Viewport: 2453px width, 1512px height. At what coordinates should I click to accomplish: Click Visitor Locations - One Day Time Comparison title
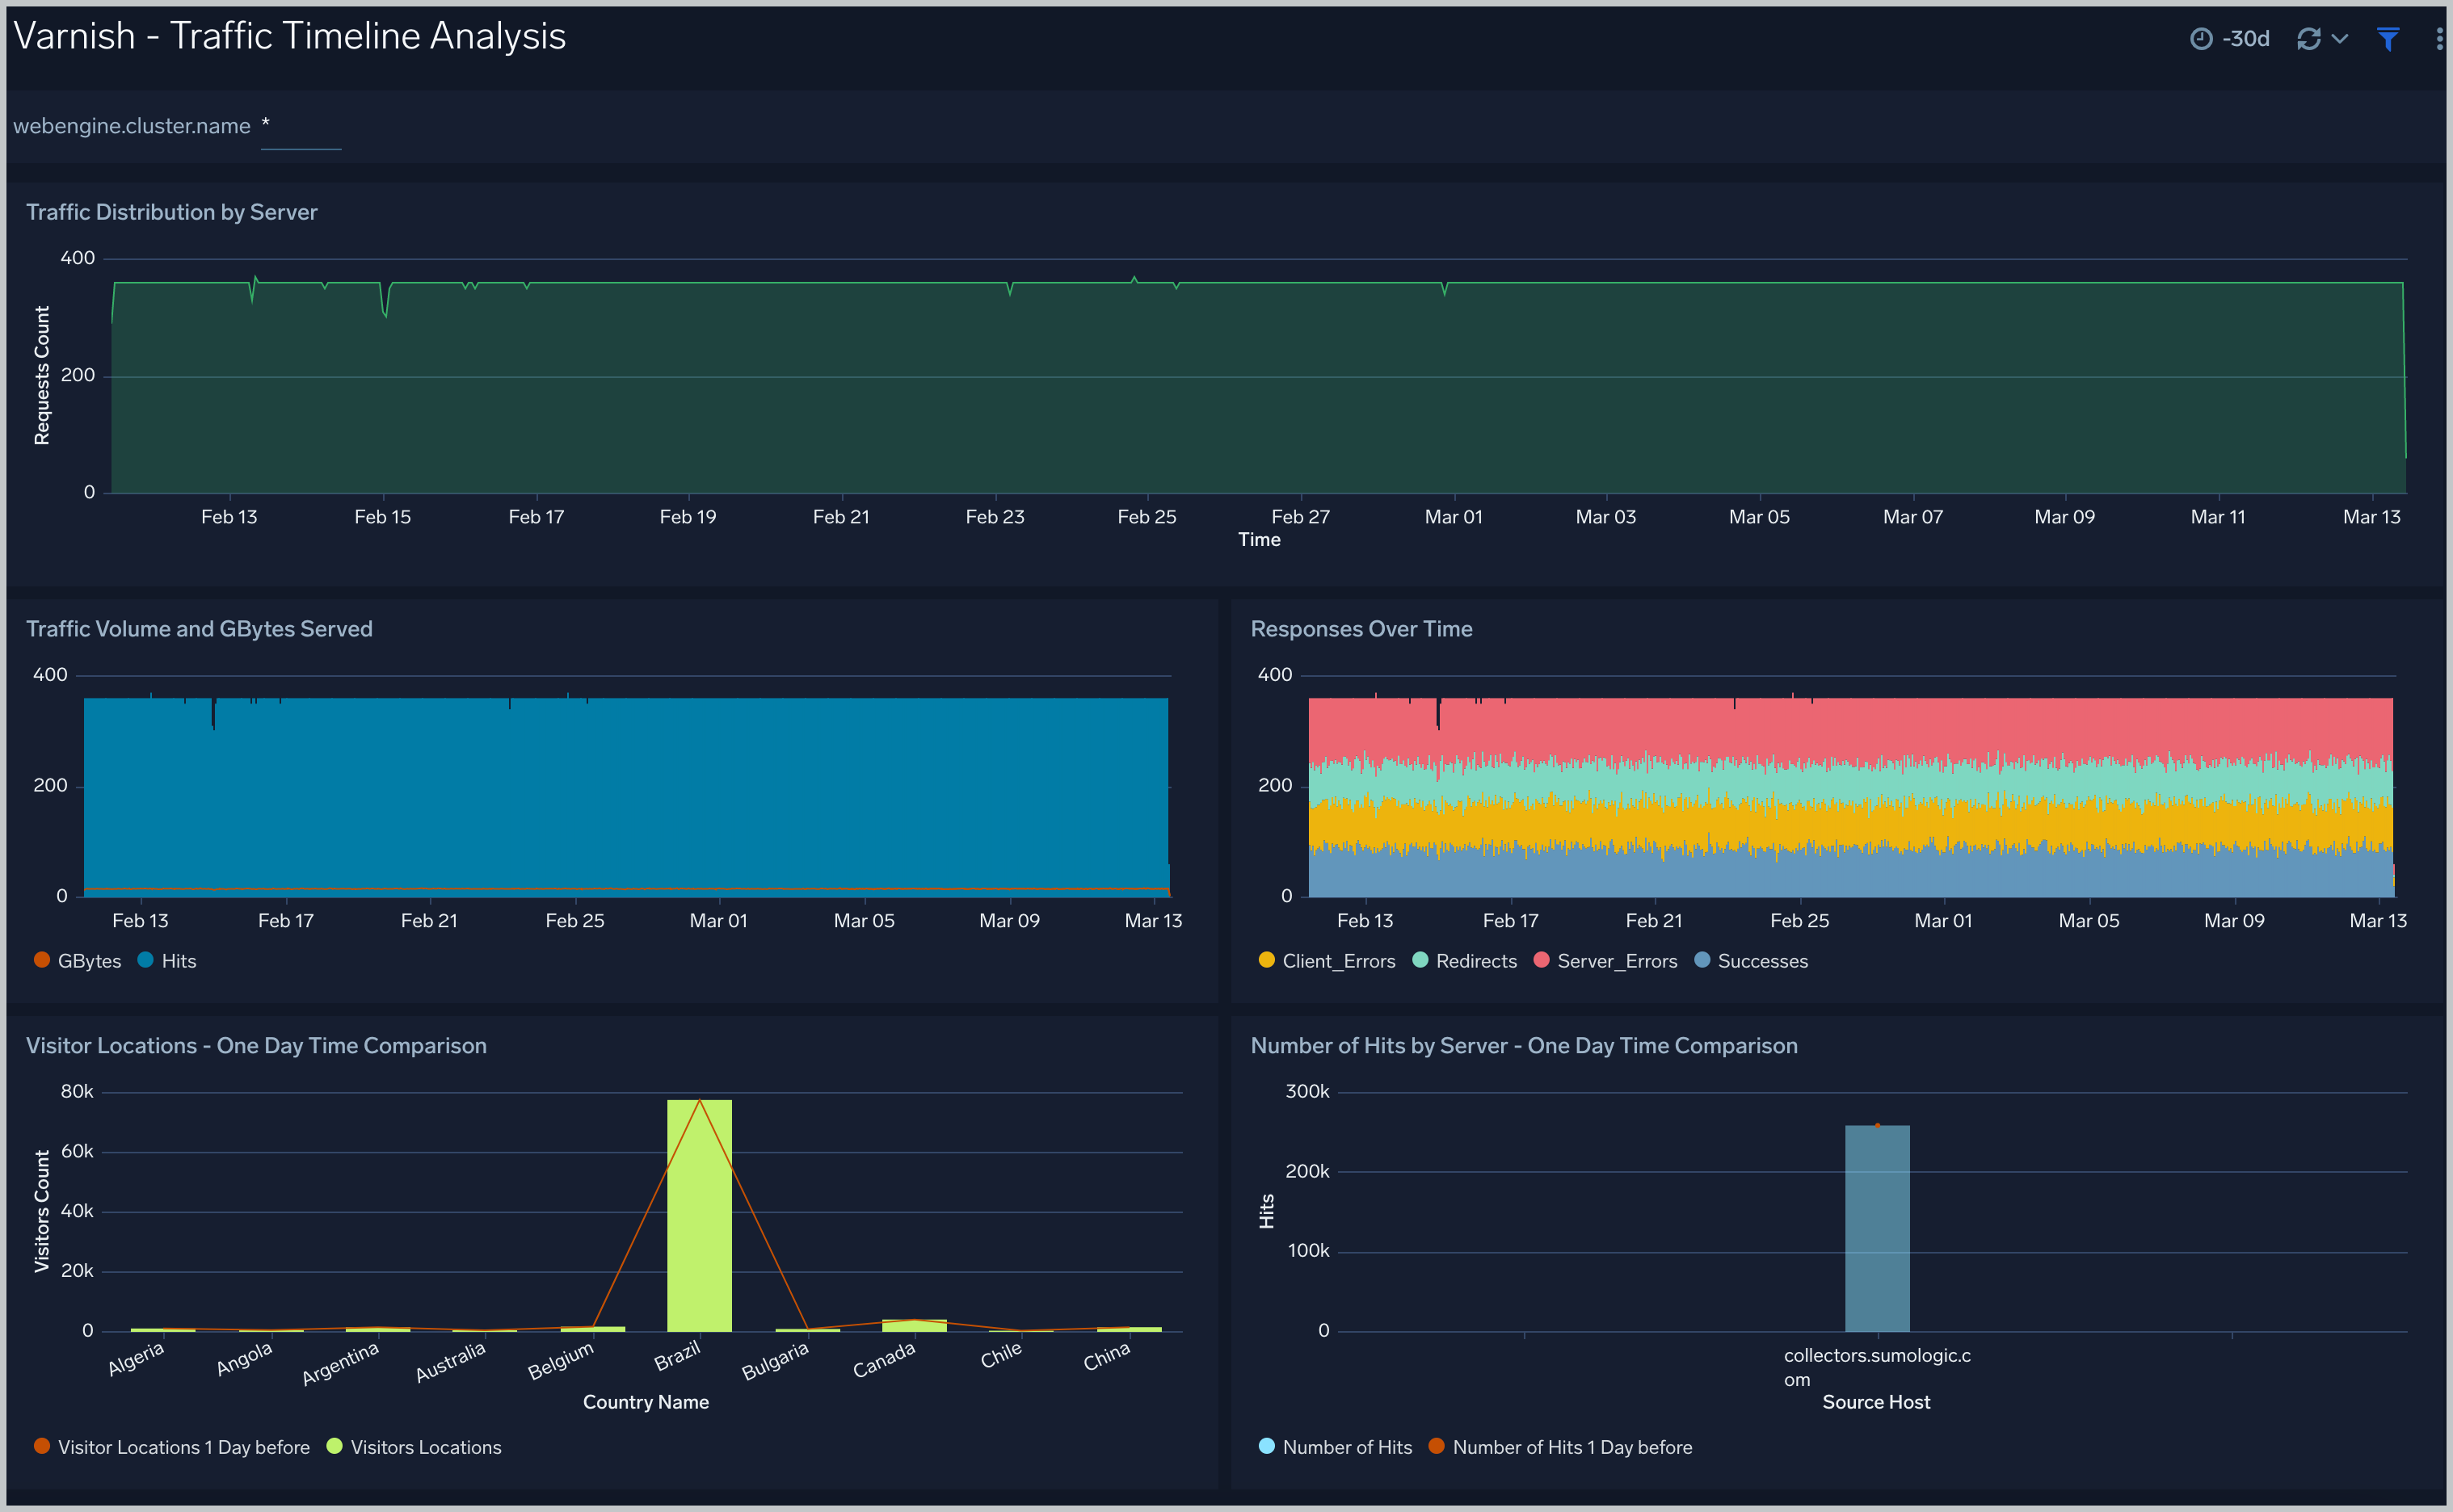pos(256,1046)
